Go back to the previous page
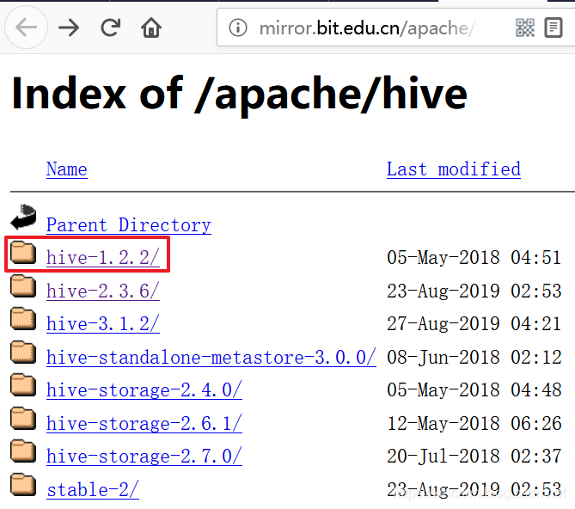Image resolution: width=575 pixels, height=509 pixels. pyautogui.click(x=26, y=28)
